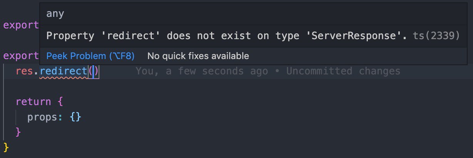
Task: Click the 'No quick fixes available' text
Action: coord(198,56)
